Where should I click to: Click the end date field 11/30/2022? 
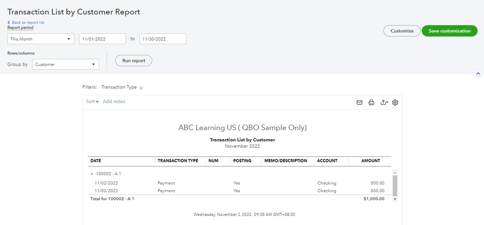pos(162,39)
